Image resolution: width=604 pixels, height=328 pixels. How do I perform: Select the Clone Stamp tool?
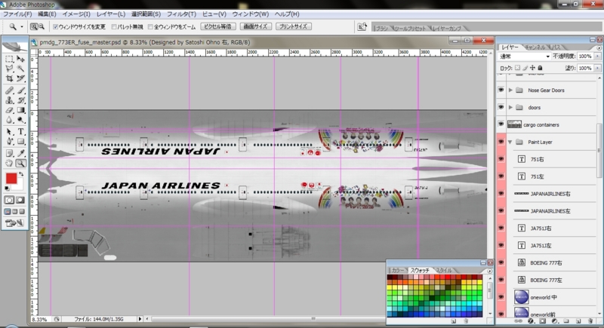[x=9, y=100]
